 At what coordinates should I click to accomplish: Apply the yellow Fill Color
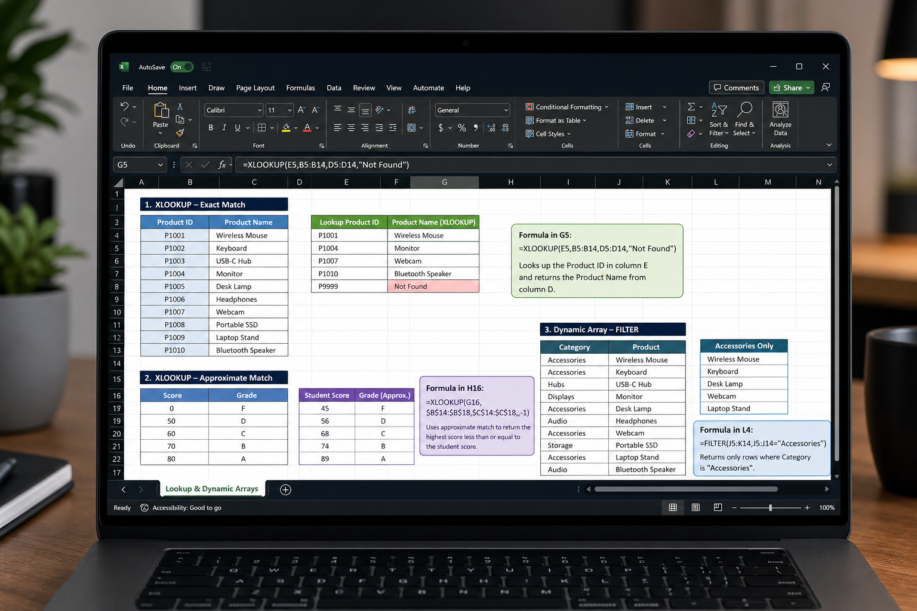click(x=286, y=128)
